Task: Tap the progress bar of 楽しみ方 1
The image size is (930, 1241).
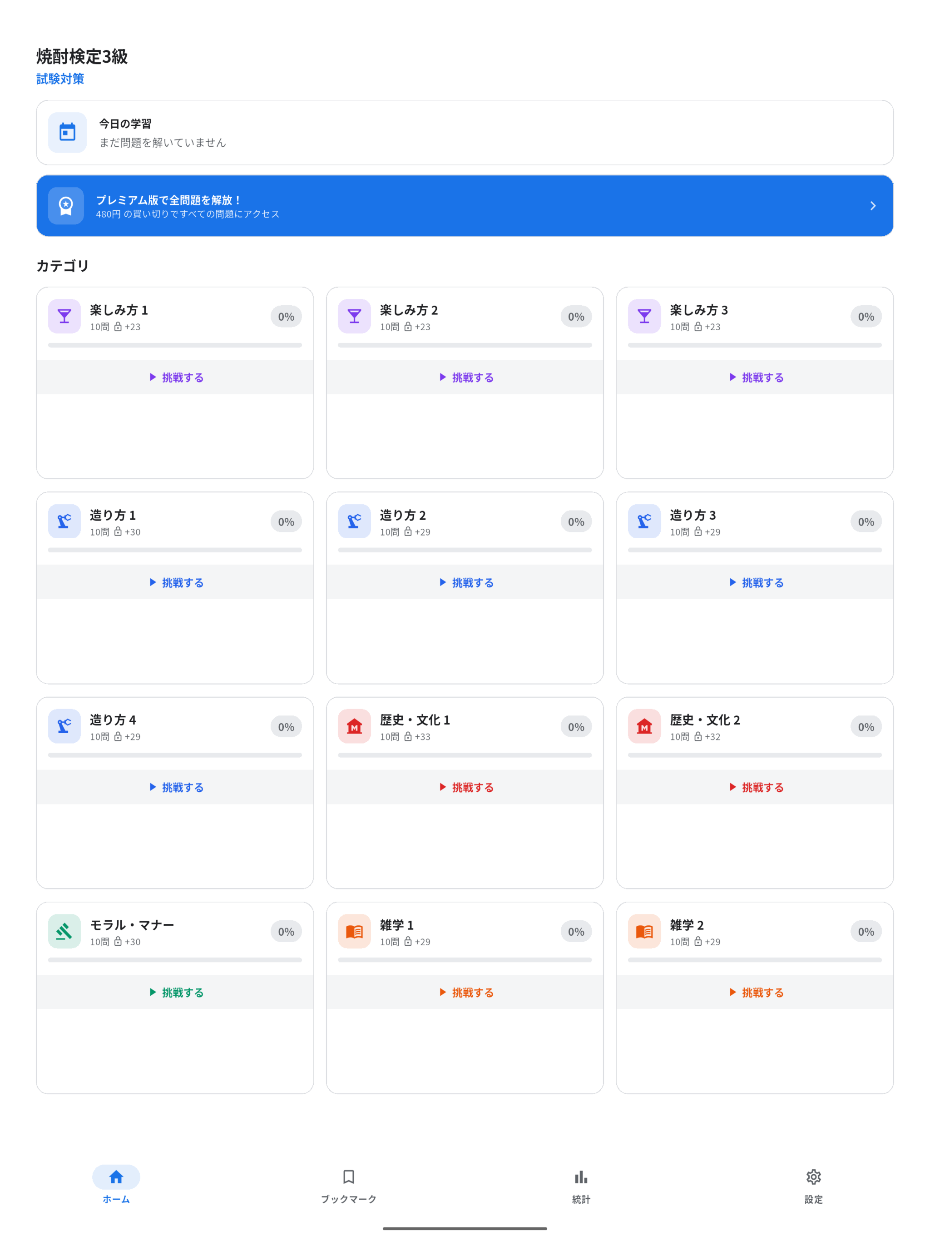Action: 175,345
